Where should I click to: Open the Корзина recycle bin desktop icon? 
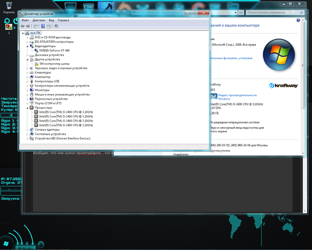[9, 8]
